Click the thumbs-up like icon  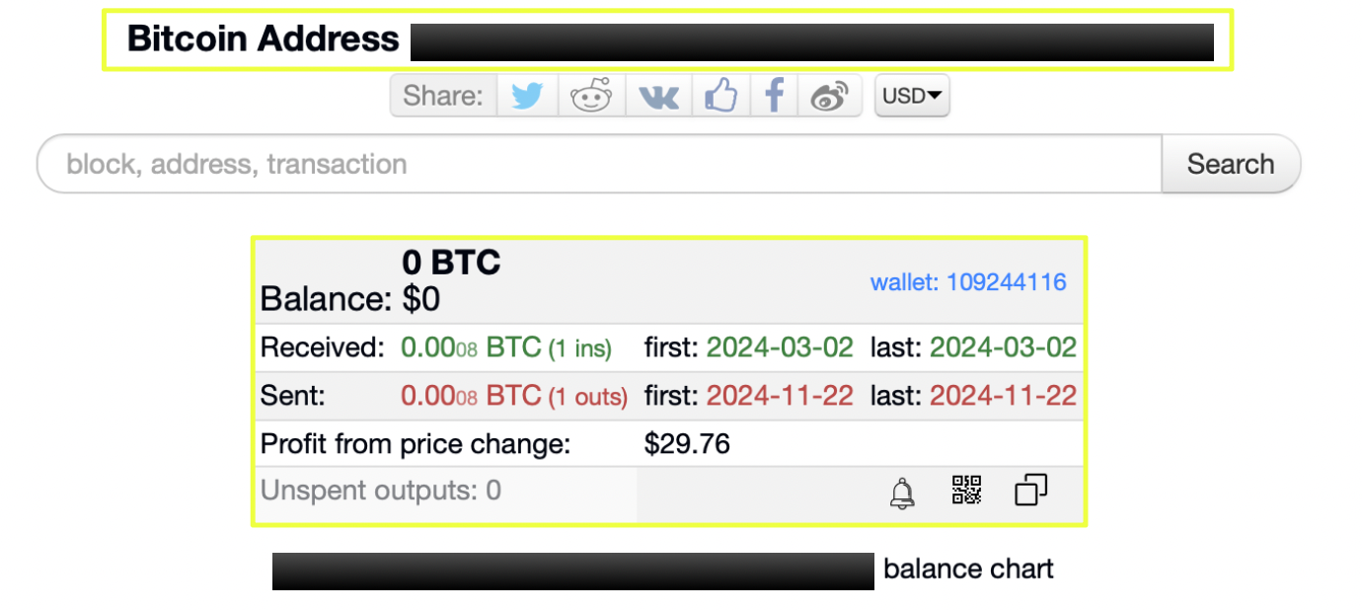[x=721, y=96]
